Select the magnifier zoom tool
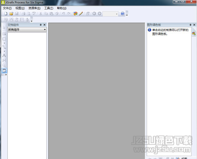The width and height of the screenshot is (197, 159). point(4,65)
